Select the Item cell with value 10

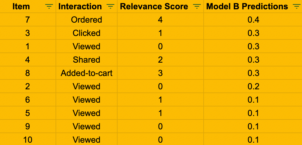coord(28,140)
